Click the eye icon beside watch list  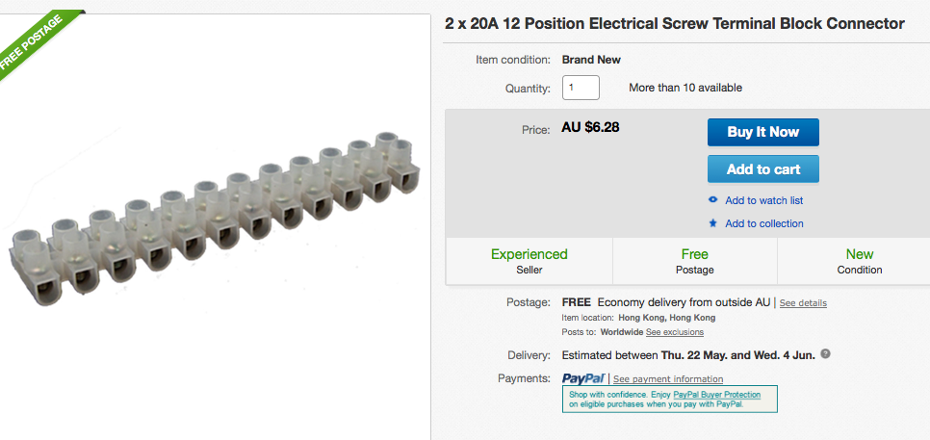point(712,200)
